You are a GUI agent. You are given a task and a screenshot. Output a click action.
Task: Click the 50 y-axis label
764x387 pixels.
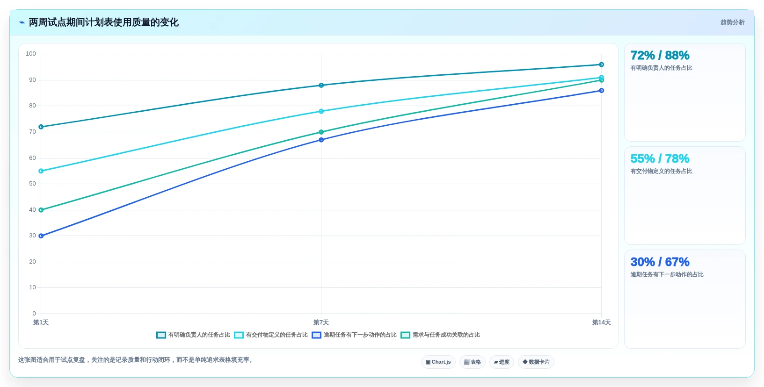coord(32,184)
